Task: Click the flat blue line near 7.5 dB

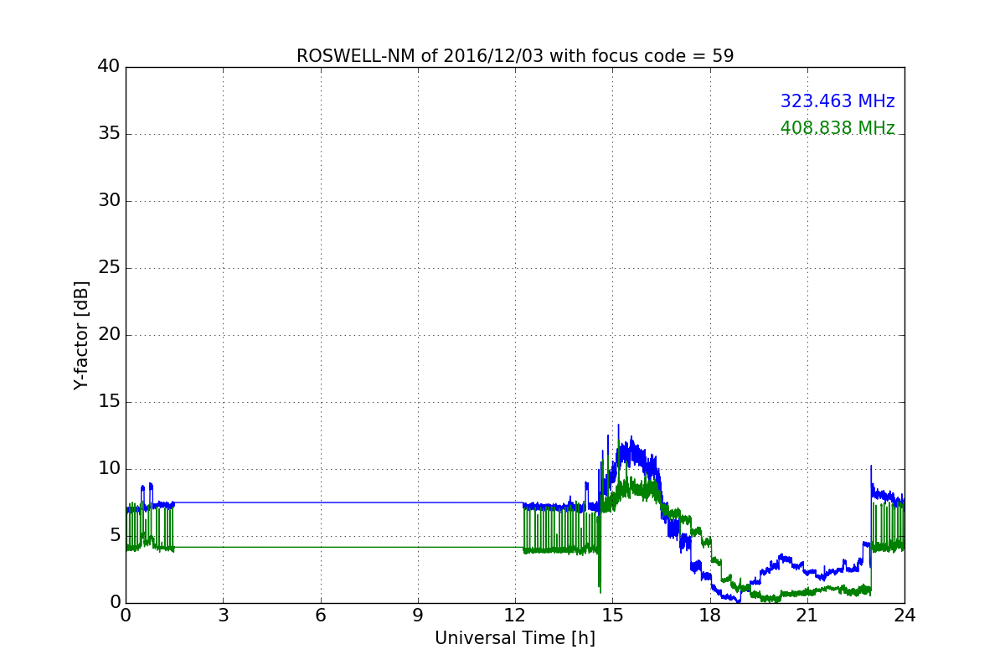Action: (348, 502)
